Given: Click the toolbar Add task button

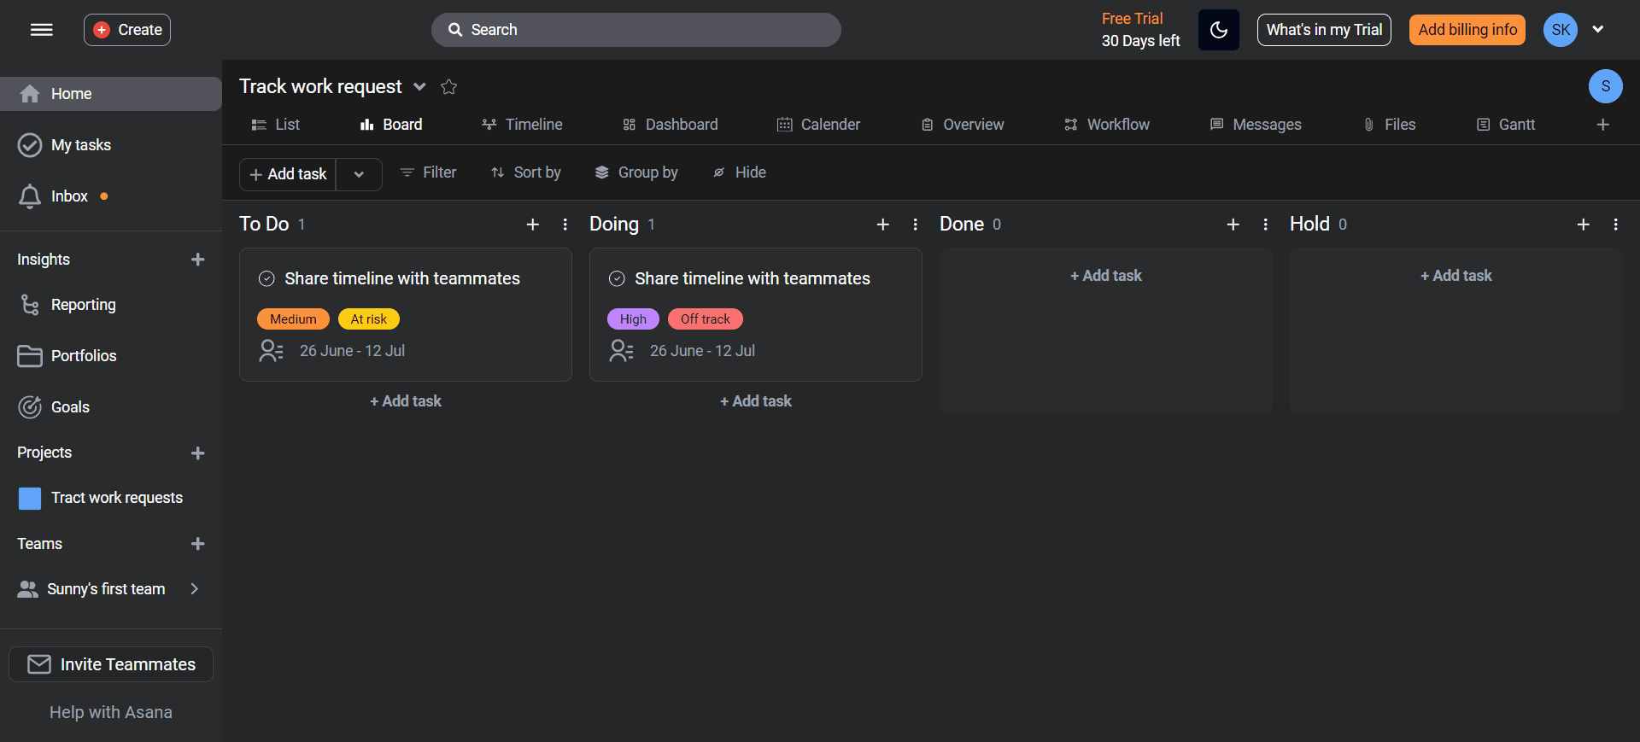Looking at the screenshot, I should pos(288,174).
